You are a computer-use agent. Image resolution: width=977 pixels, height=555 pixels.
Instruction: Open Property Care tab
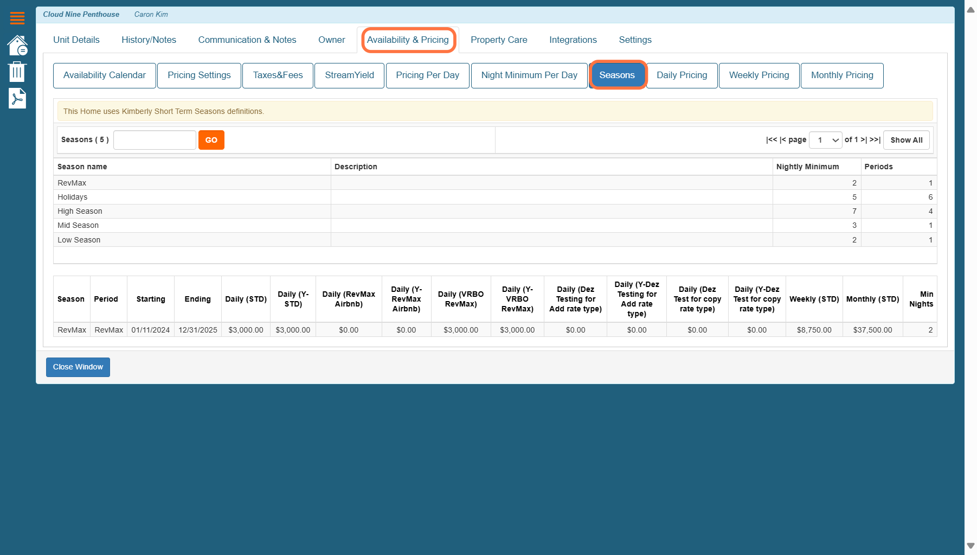click(499, 40)
